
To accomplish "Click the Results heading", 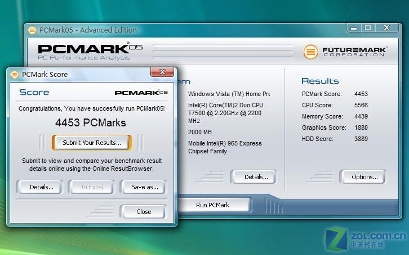I will point(320,81).
